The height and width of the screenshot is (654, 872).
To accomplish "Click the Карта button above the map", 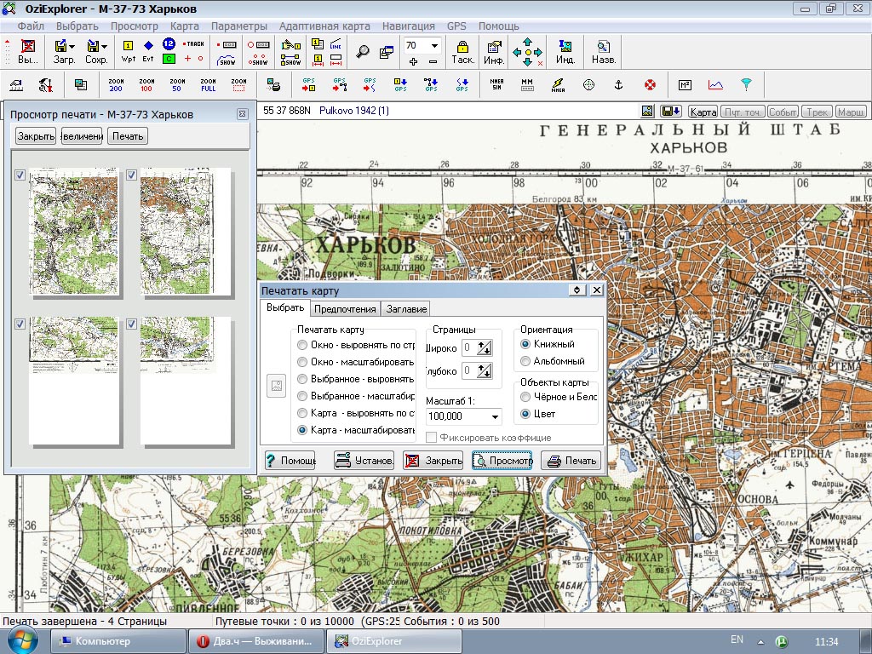I will tap(703, 112).
